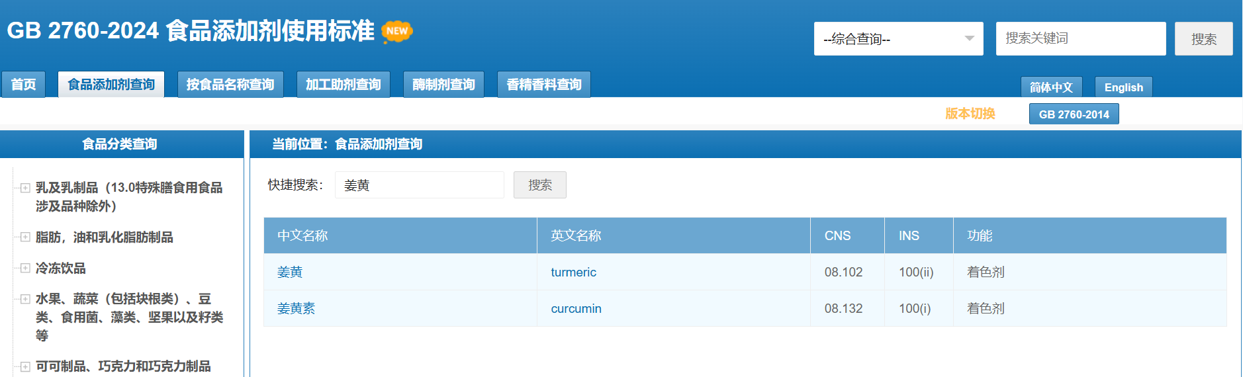Switch to GB 2760-2014 version
1243x377 pixels.
click(1073, 114)
